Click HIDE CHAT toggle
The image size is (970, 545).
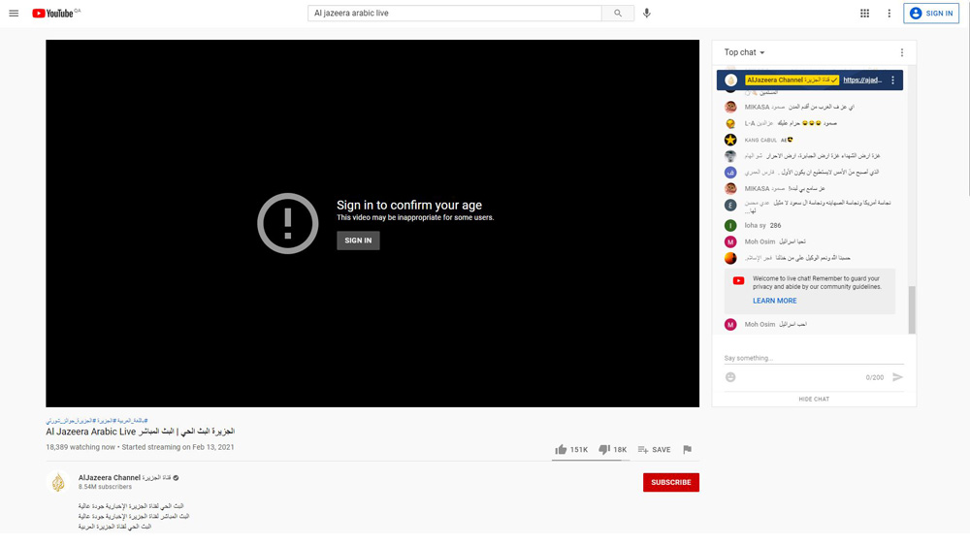pos(814,399)
